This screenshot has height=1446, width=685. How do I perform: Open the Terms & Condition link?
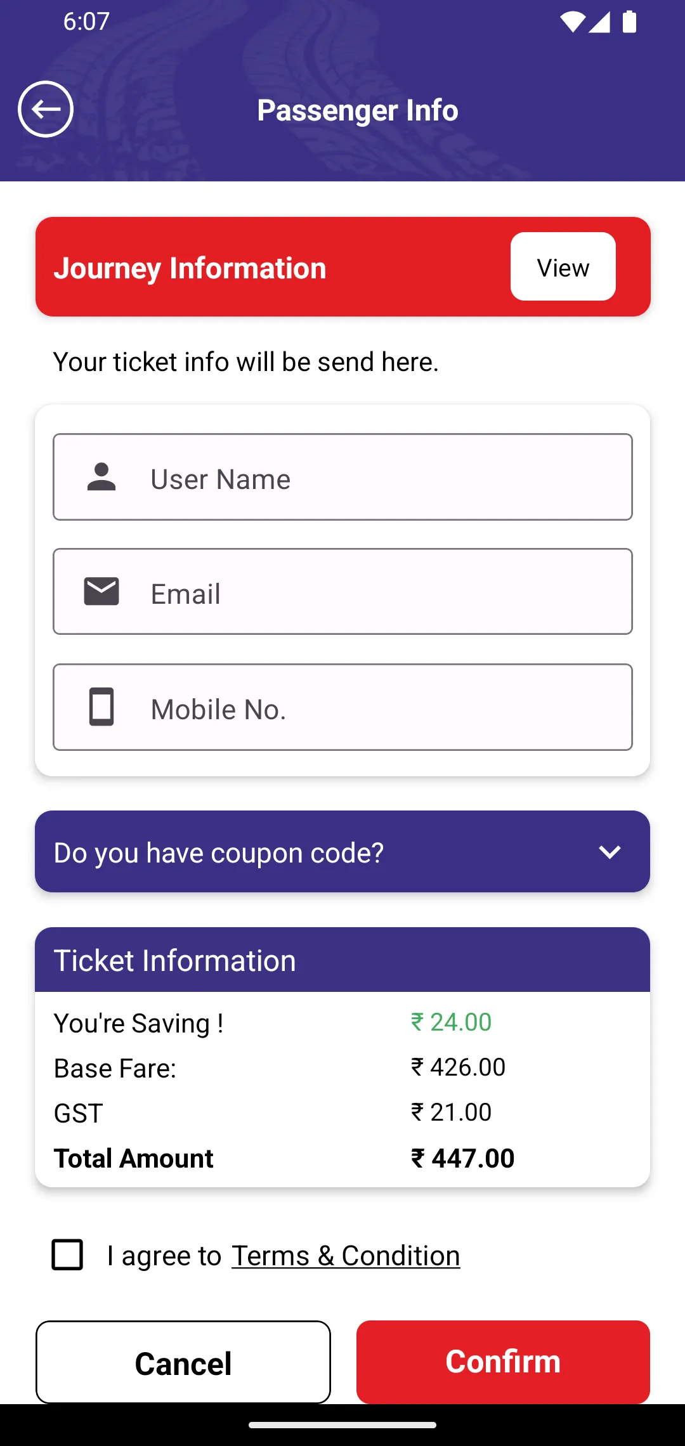[x=344, y=1254]
